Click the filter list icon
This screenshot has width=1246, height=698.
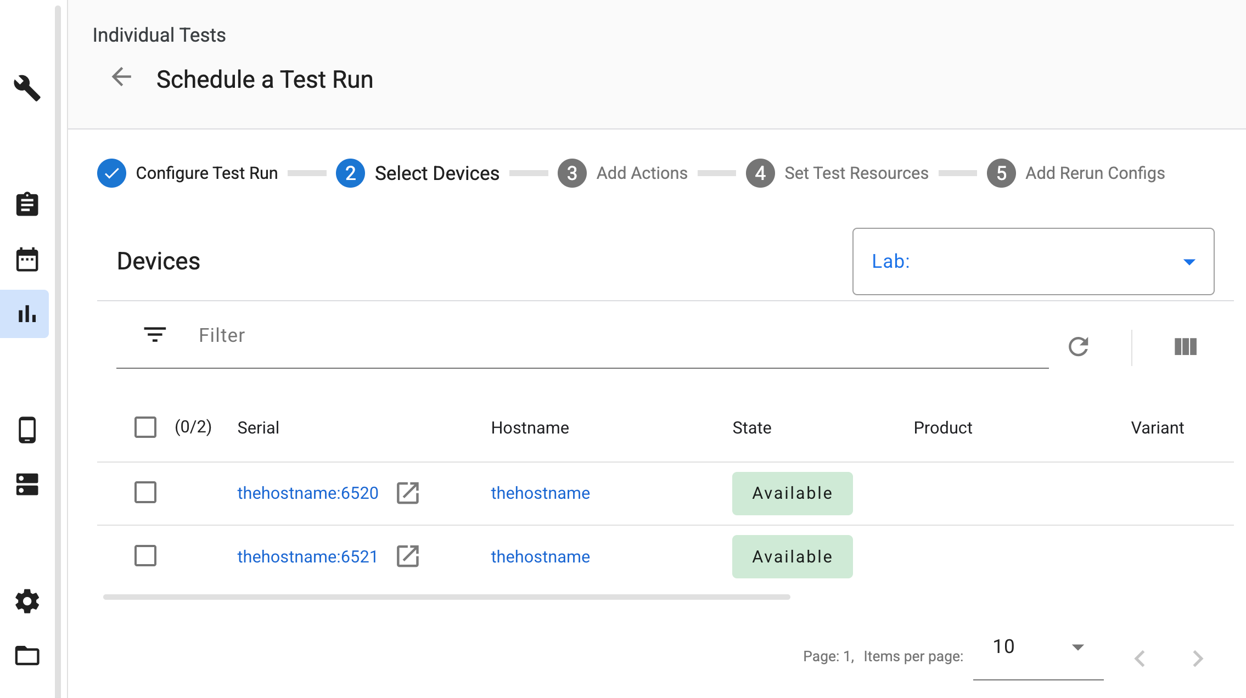[155, 334]
